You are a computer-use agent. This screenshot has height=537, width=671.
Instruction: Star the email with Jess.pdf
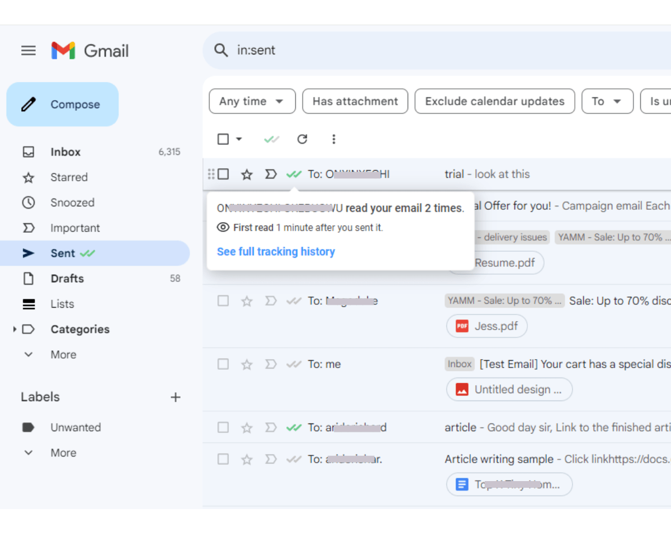click(x=247, y=302)
